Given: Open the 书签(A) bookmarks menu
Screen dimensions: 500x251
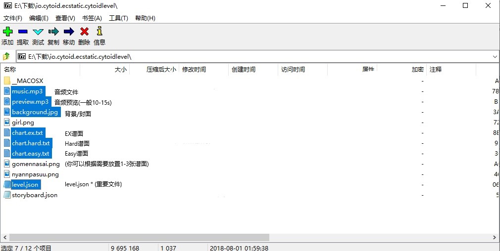Looking at the screenshot, I should [x=92, y=18].
